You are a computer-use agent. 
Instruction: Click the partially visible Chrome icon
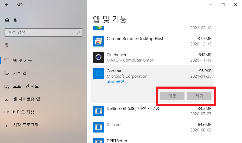[99, 28]
